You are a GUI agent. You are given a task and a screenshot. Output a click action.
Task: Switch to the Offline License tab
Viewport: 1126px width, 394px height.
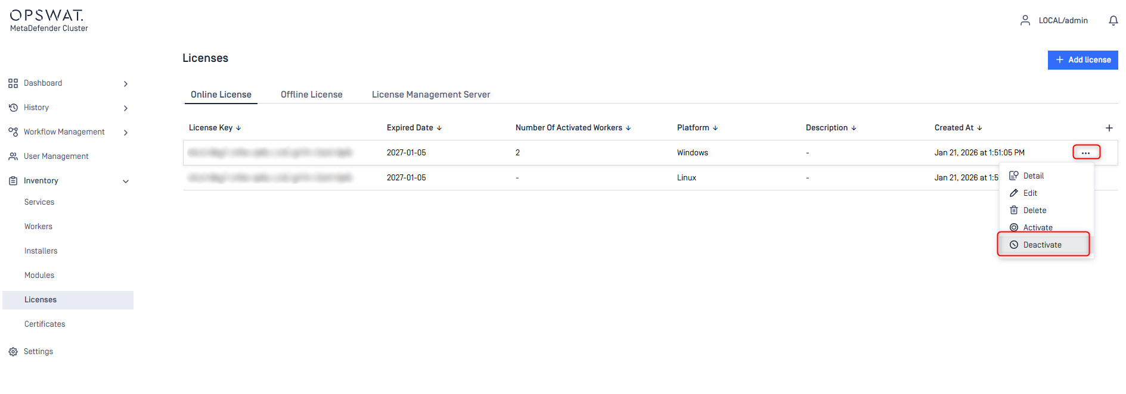pos(311,95)
